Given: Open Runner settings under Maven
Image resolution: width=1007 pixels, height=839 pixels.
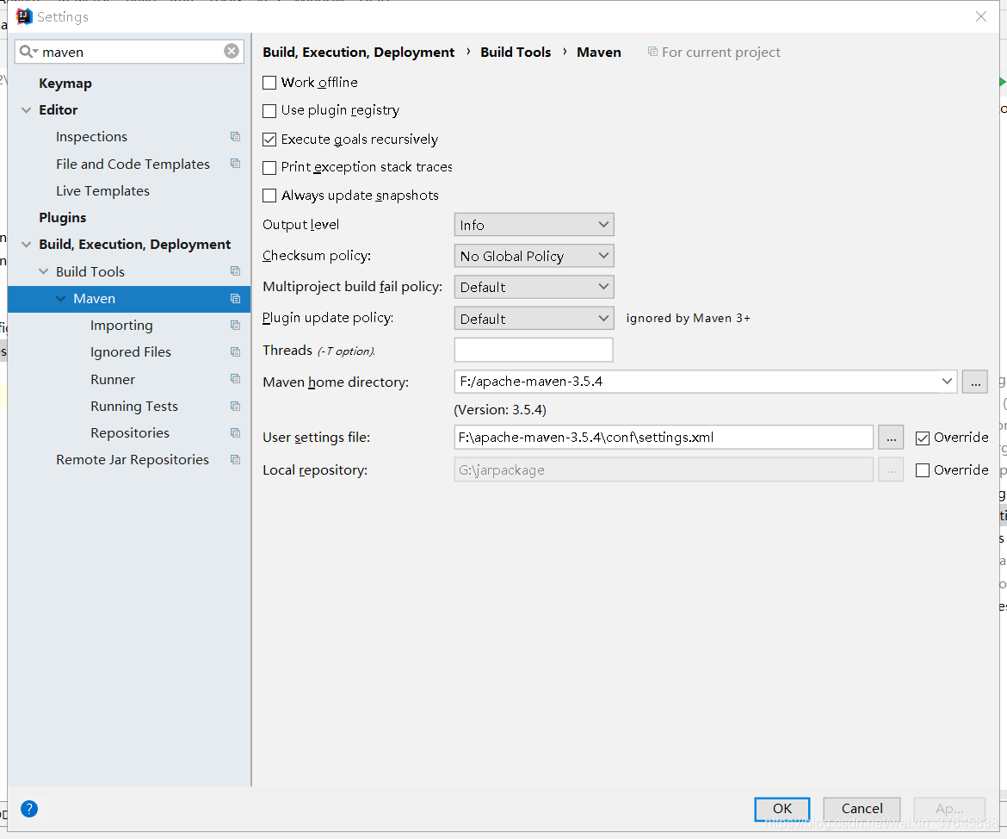Looking at the screenshot, I should point(113,379).
